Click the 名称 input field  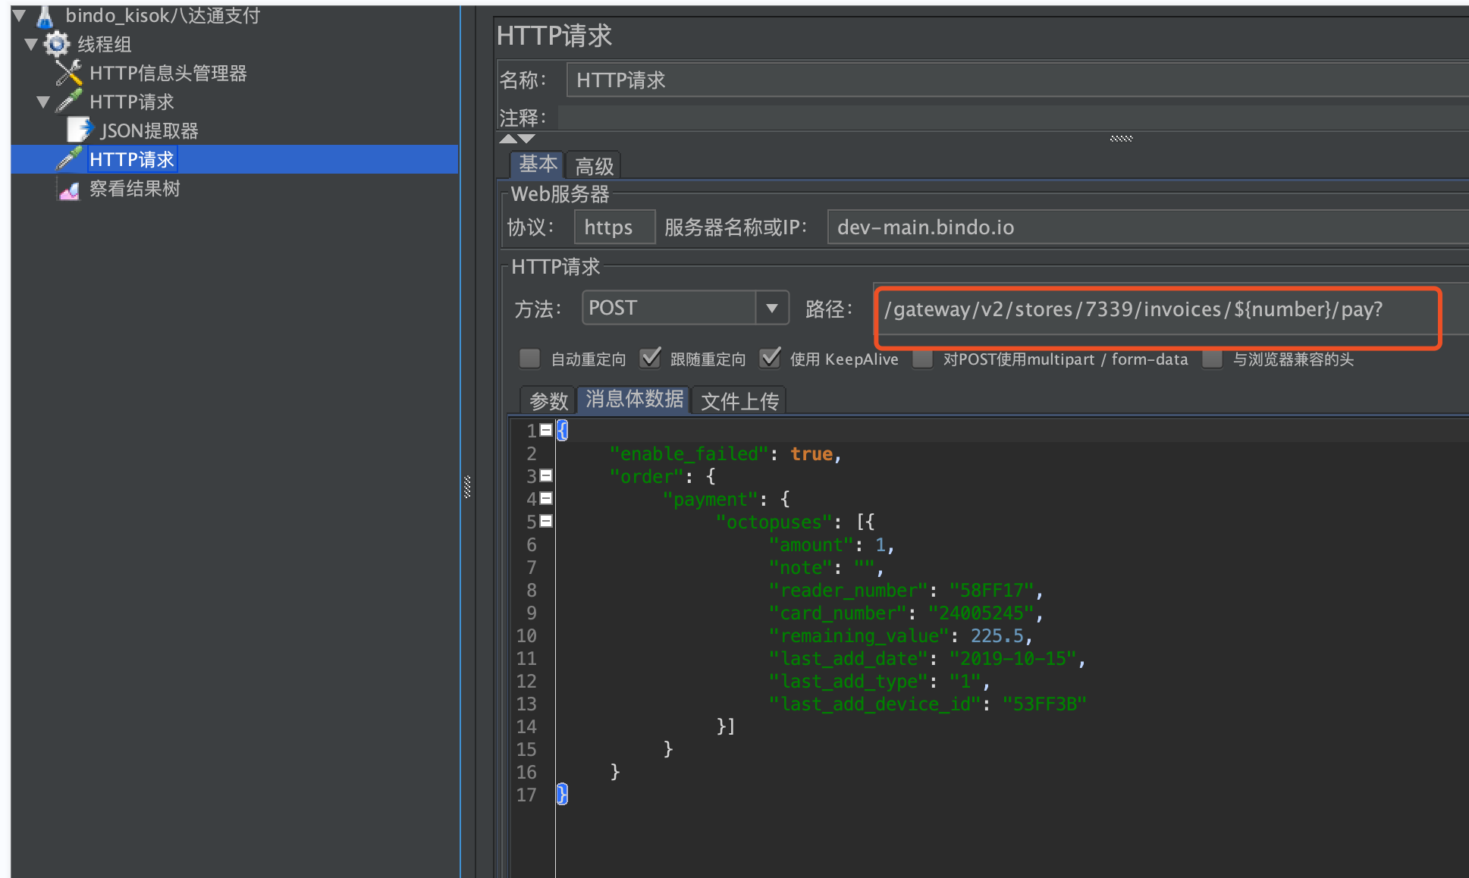coord(1017,80)
